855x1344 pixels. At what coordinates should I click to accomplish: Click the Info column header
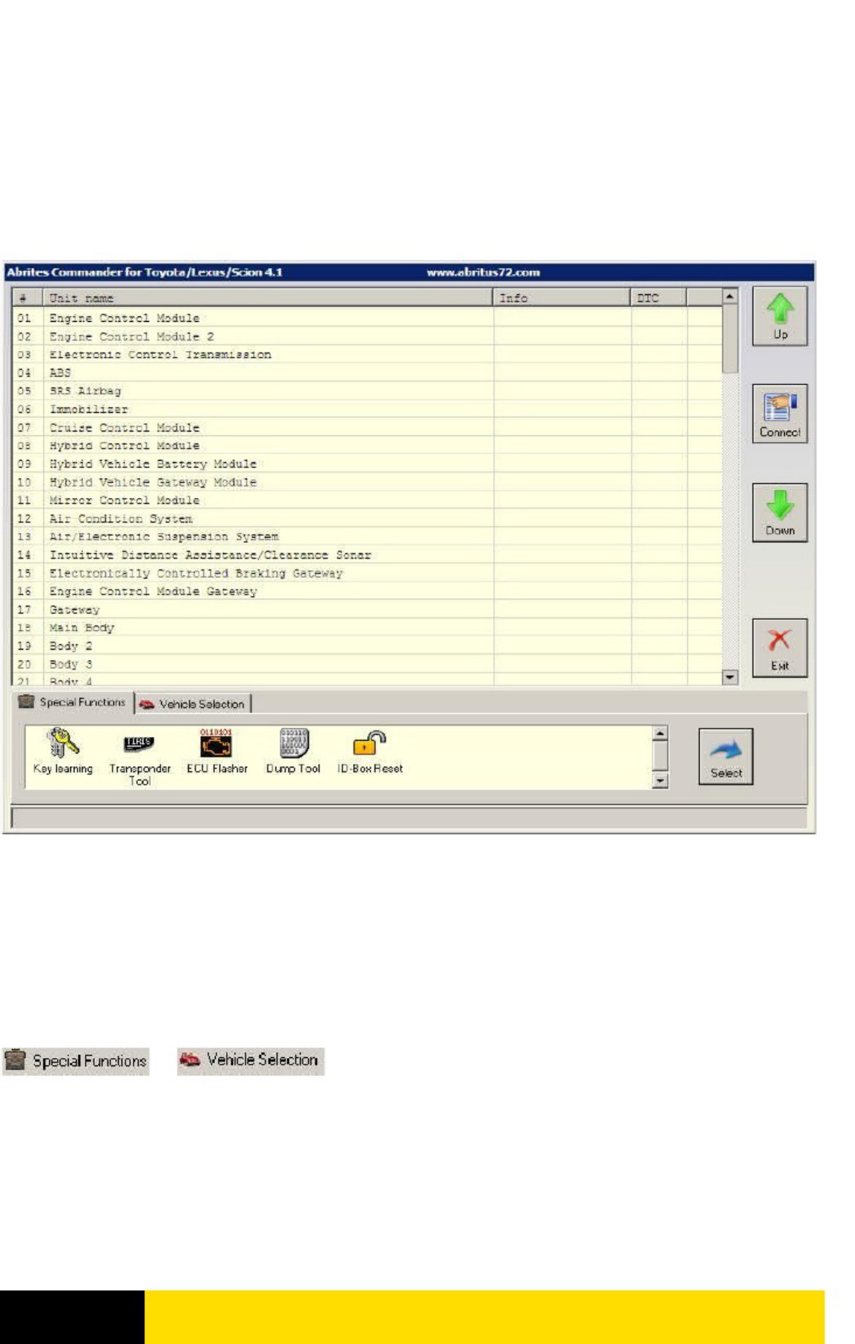[562, 298]
